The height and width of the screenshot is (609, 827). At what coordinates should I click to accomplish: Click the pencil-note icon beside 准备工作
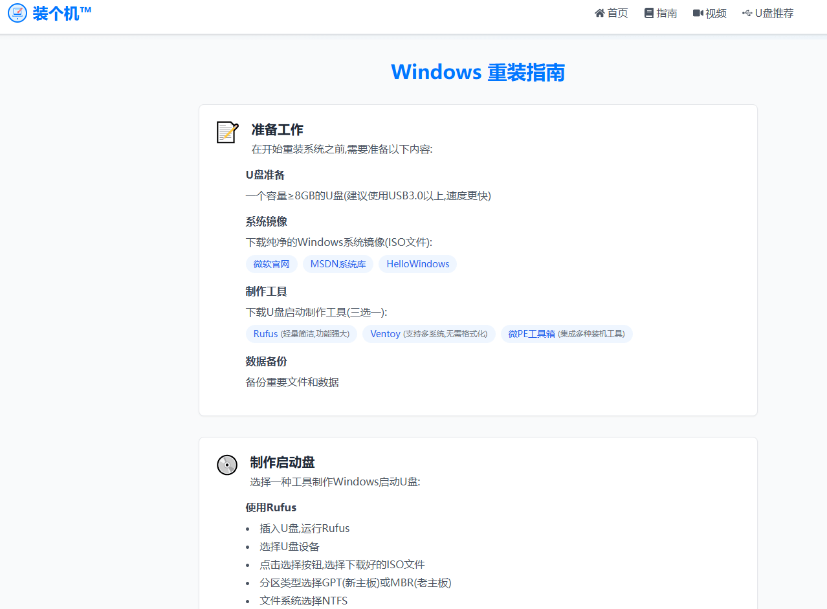tap(226, 132)
